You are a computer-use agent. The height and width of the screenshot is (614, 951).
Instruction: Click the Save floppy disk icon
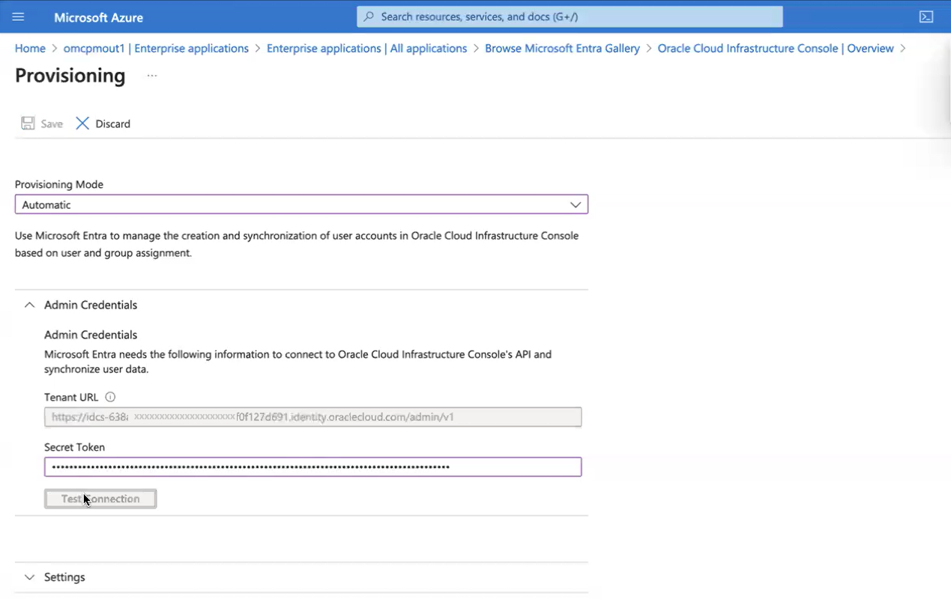tap(28, 123)
